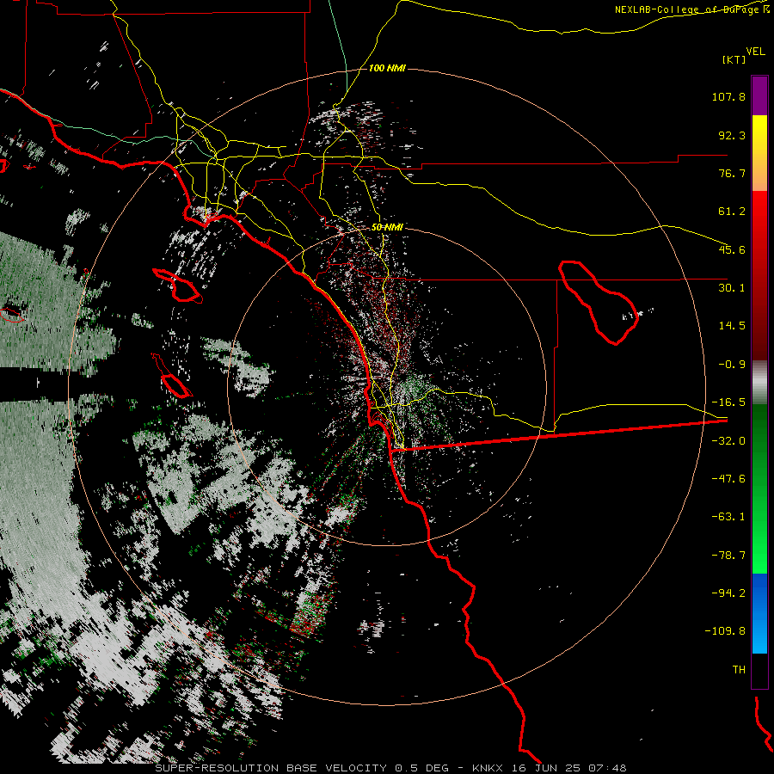The image size is (774, 774).
Task: Click the Salton Sea outline on the map
Action: click(599, 302)
